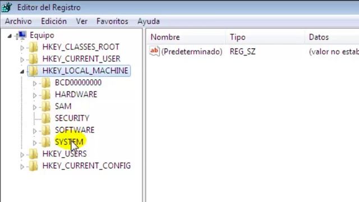Expand the HARDWARE subkey
The image size is (359, 202).
pos(35,95)
